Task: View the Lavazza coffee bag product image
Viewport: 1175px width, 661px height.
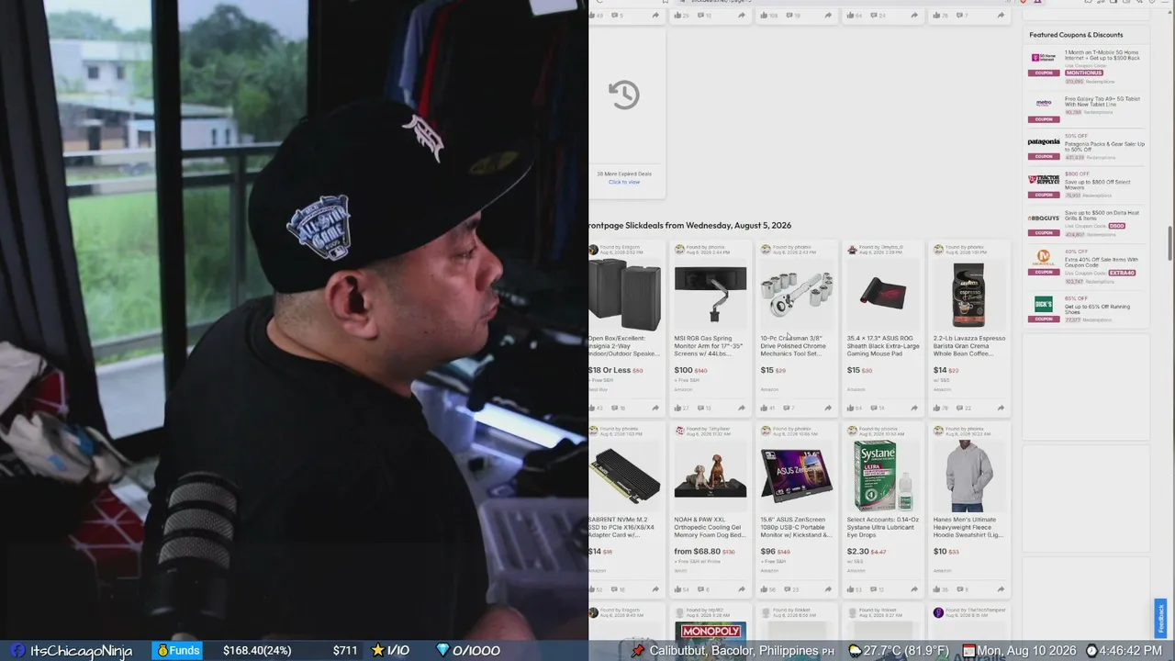Action: (969, 294)
